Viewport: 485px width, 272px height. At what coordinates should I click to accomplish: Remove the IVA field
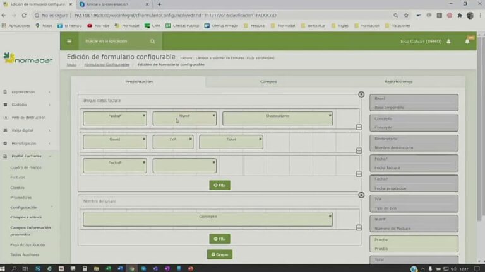point(190,139)
